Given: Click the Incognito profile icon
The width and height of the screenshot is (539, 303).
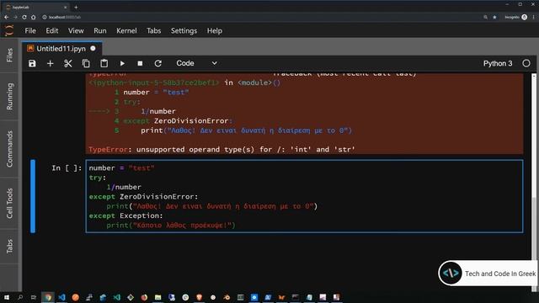Looking at the screenshot, I should pos(524,17).
